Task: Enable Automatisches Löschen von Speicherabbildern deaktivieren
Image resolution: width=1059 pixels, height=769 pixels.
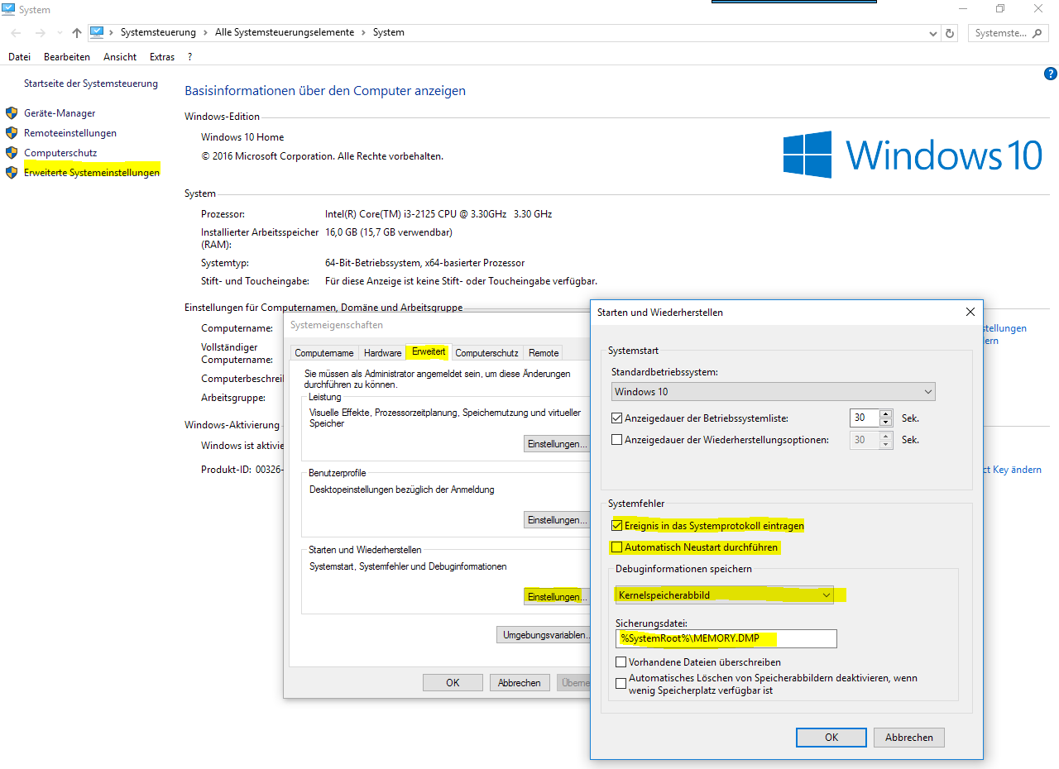Action: (x=621, y=684)
